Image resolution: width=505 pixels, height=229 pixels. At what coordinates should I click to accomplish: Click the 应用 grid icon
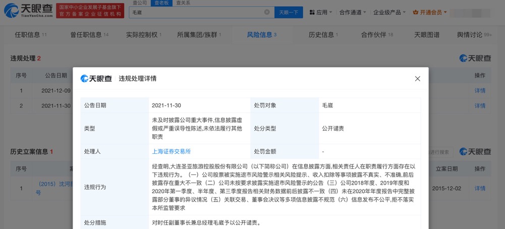point(312,12)
